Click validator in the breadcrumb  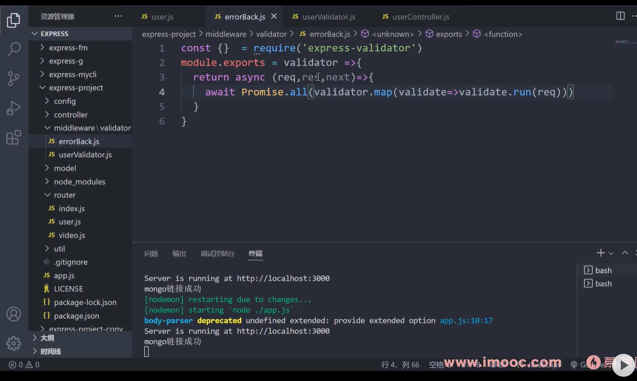coord(271,34)
